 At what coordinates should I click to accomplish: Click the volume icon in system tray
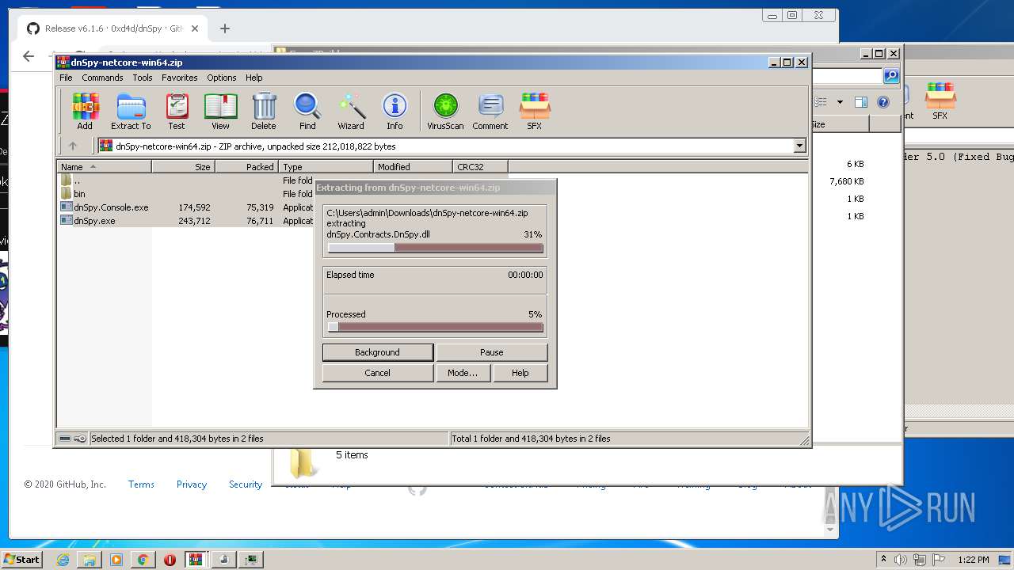[901, 560]
